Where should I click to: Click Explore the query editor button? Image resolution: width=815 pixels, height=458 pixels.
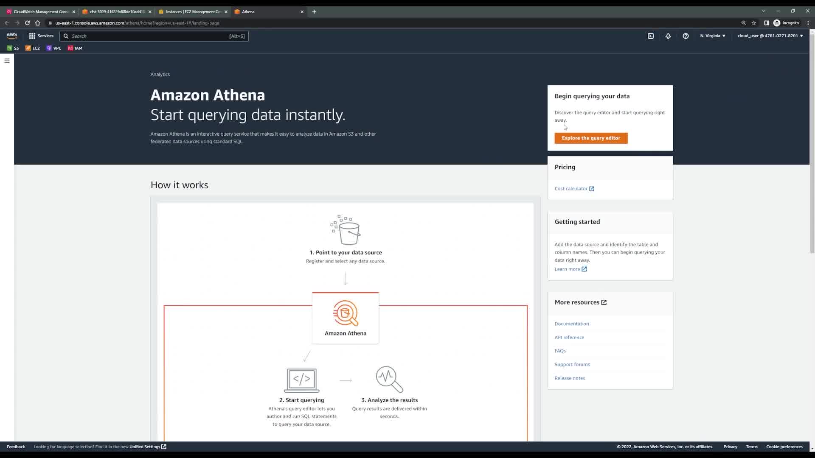(x=591, y=138)
